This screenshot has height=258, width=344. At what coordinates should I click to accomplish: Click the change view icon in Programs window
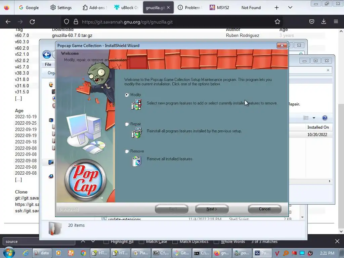(x=306, y=118)
